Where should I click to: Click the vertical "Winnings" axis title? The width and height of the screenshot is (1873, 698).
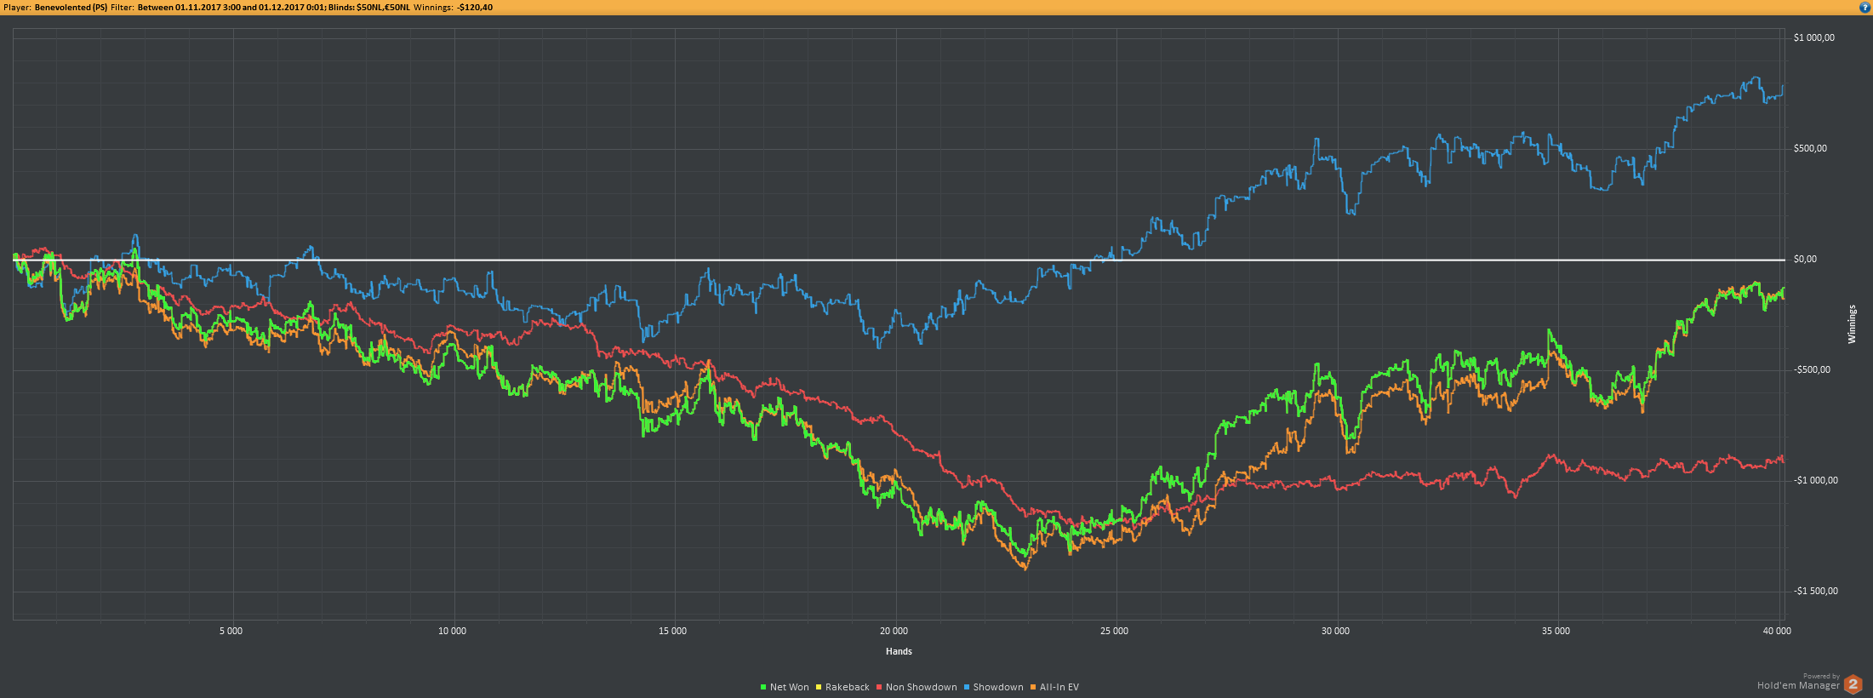click(1852, 324)
